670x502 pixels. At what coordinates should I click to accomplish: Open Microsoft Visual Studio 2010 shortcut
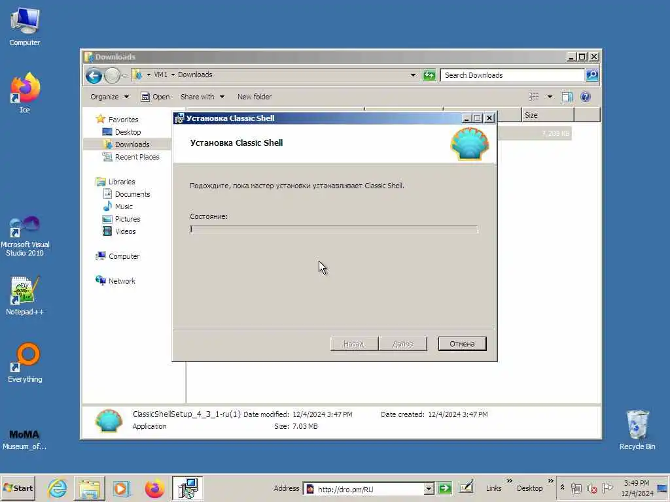pyautogui.click(x=25, y=236)
